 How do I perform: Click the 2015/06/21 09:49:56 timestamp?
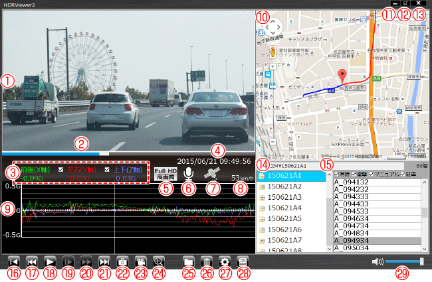[214, 161]
